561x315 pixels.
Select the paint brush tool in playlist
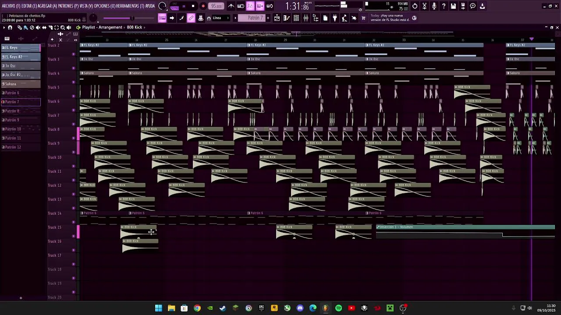[x=25, y=28]
